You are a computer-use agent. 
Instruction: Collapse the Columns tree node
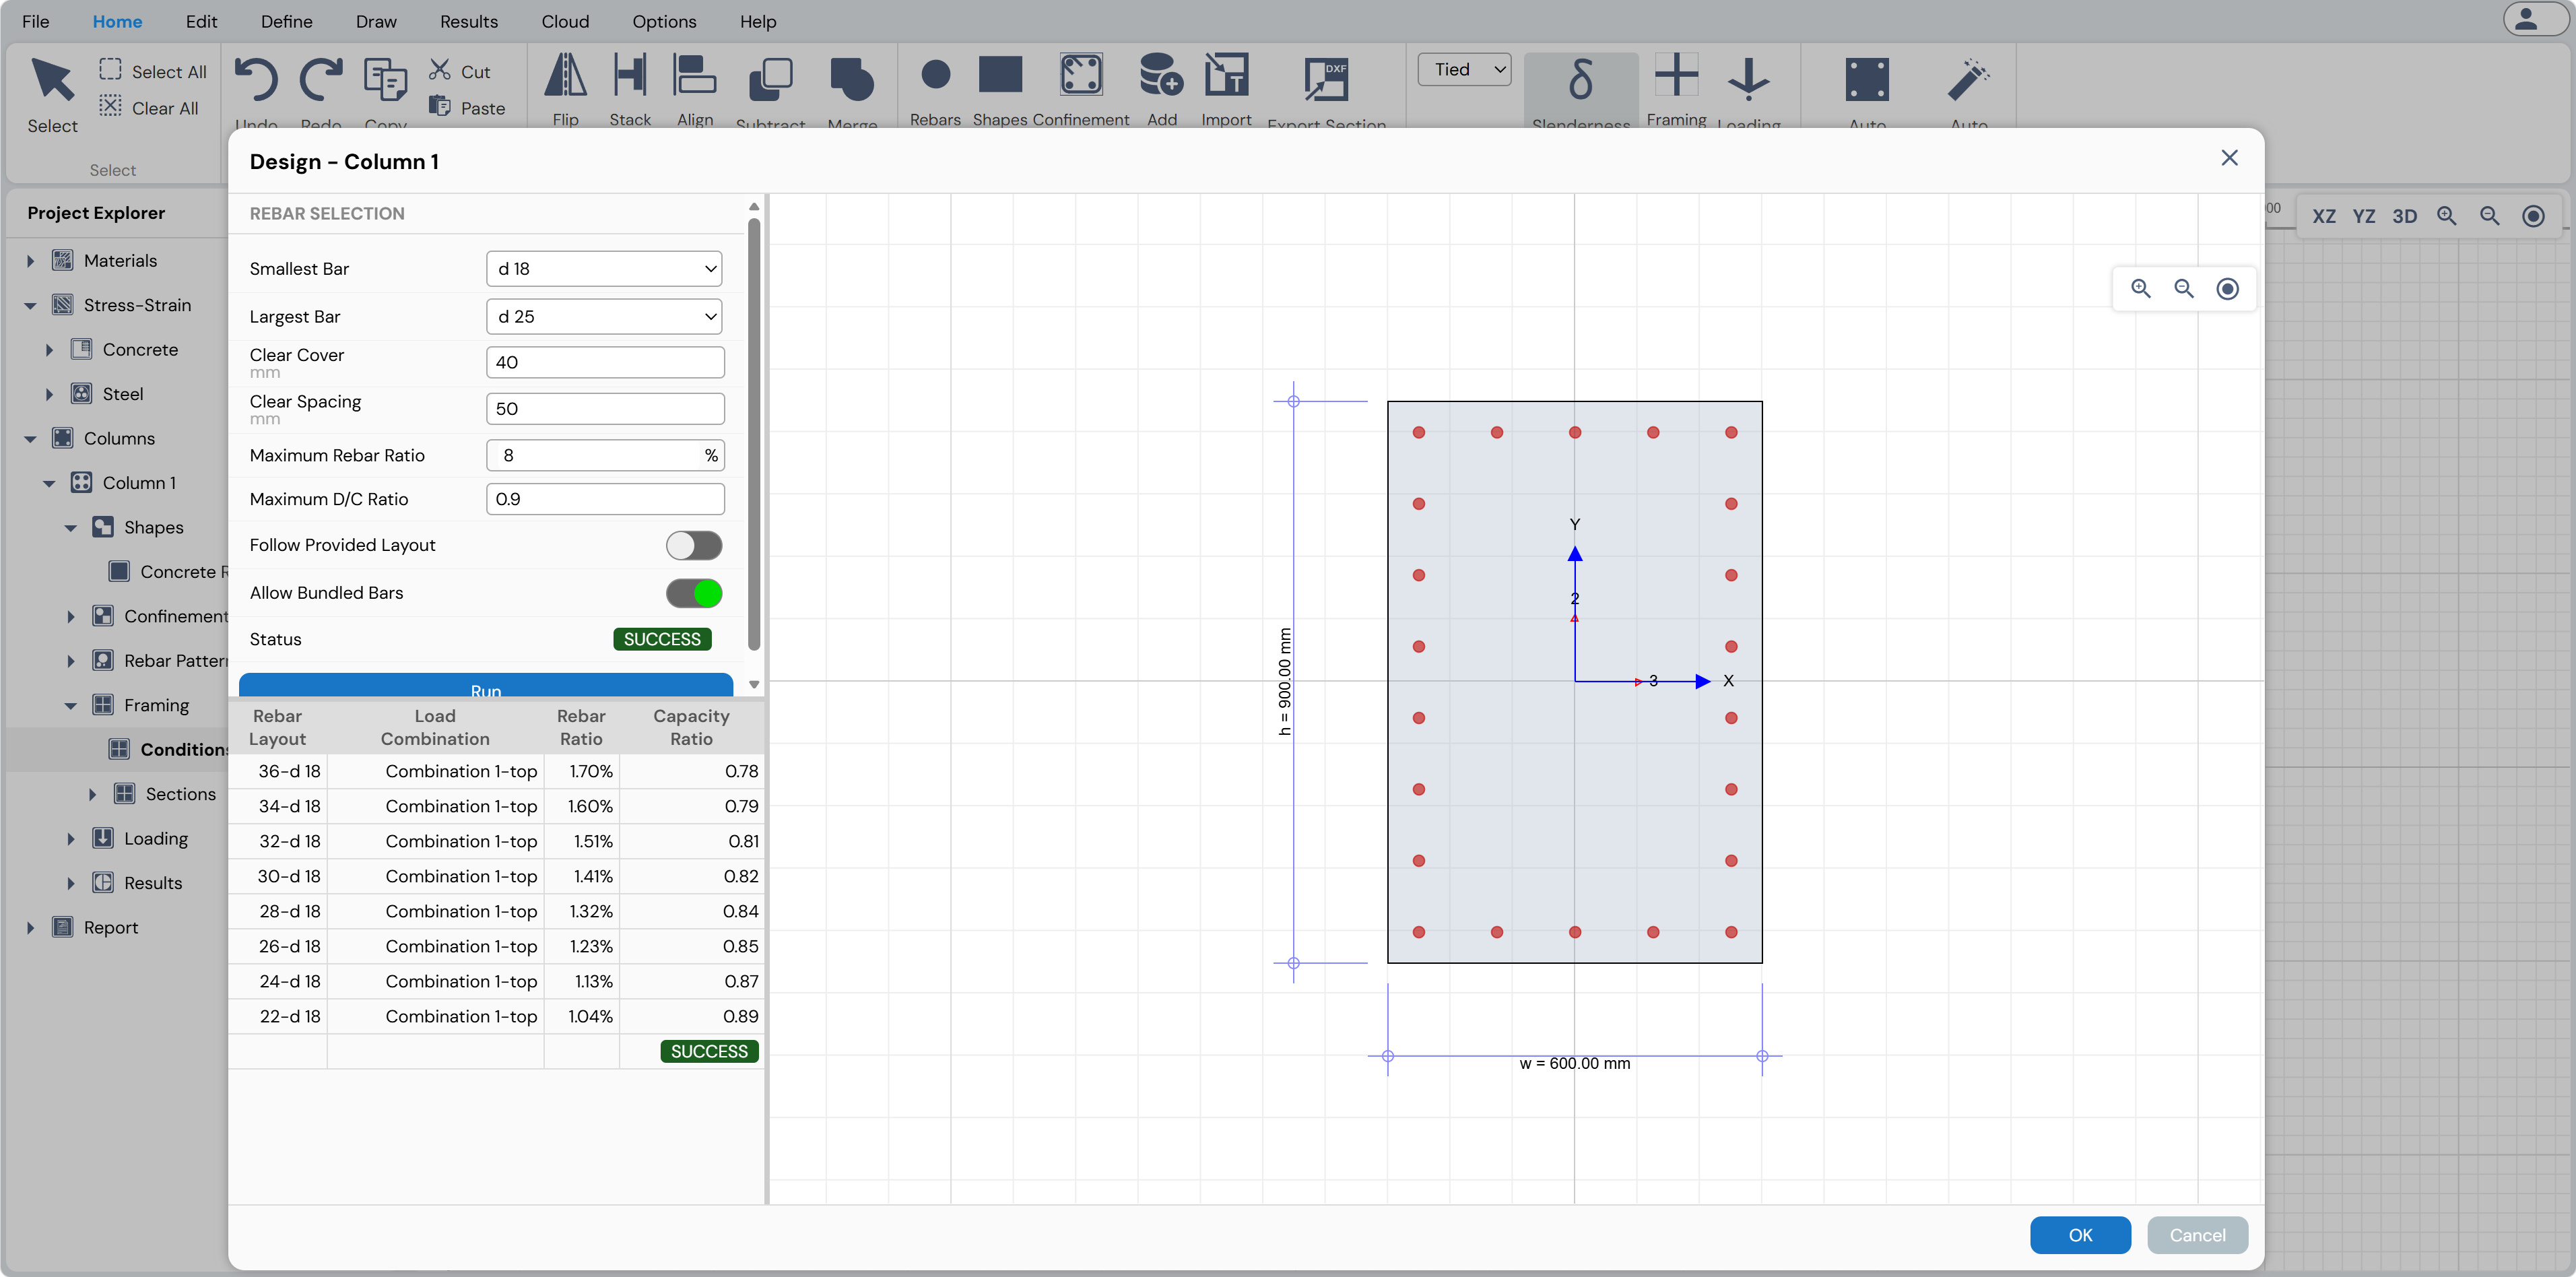[x=30, y=439]
